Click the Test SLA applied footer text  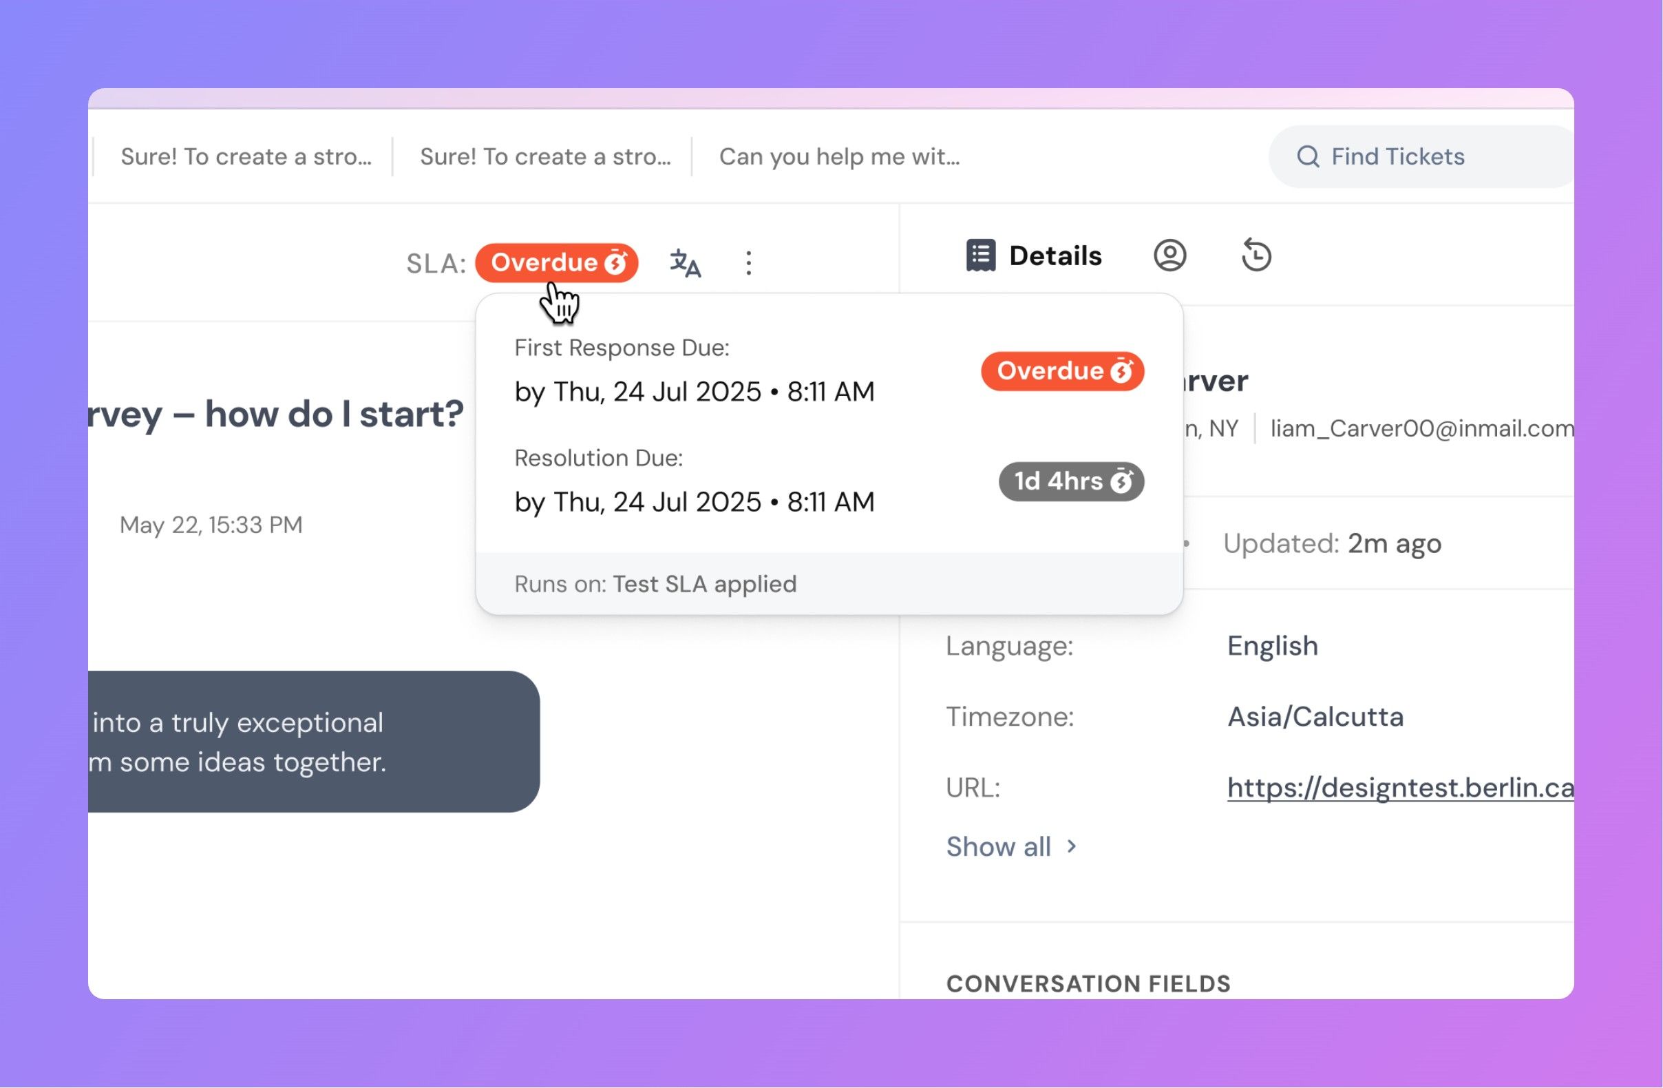click(x=704, y=585)
